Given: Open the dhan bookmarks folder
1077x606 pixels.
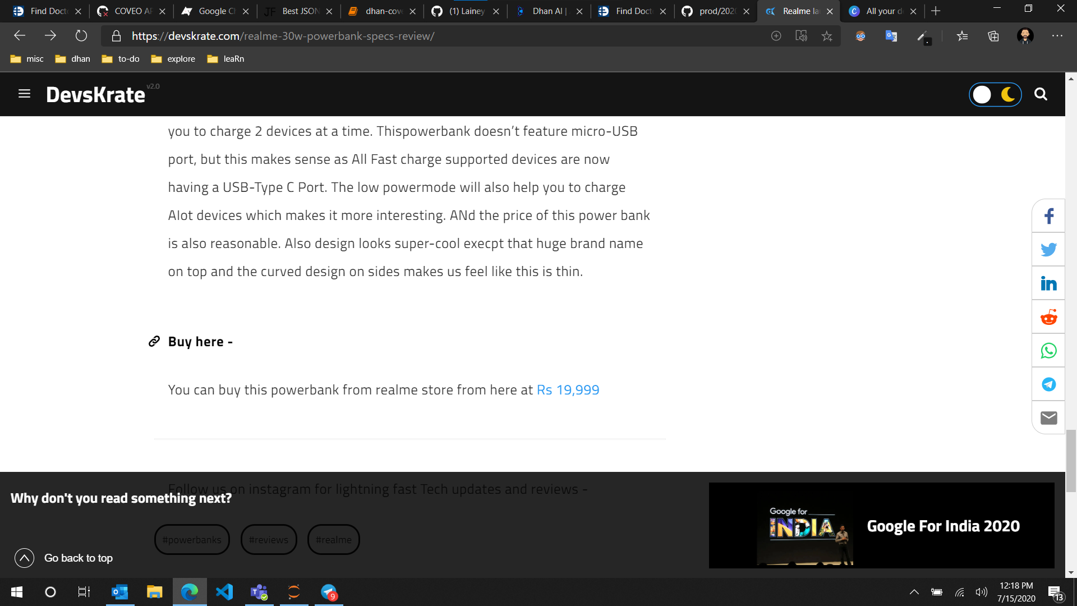Looking at the screenshot, I should click(73, 59).
